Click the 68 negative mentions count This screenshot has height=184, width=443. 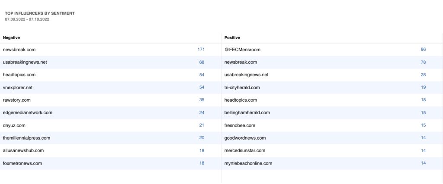(x=202, y=62)
